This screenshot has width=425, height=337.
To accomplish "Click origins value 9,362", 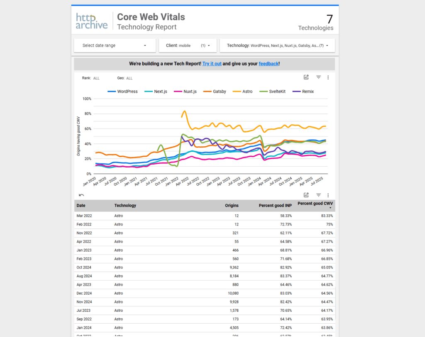I will tap(234, 267).
